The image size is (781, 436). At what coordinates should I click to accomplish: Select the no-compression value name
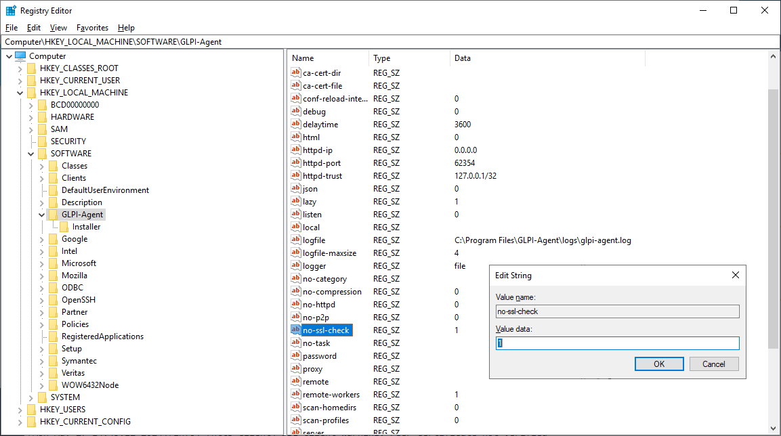pos(332,292)
